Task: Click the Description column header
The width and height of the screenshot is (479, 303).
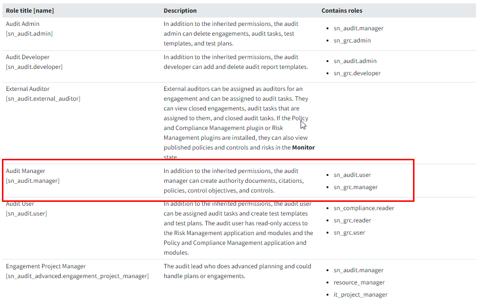Action: coord(180,10)
